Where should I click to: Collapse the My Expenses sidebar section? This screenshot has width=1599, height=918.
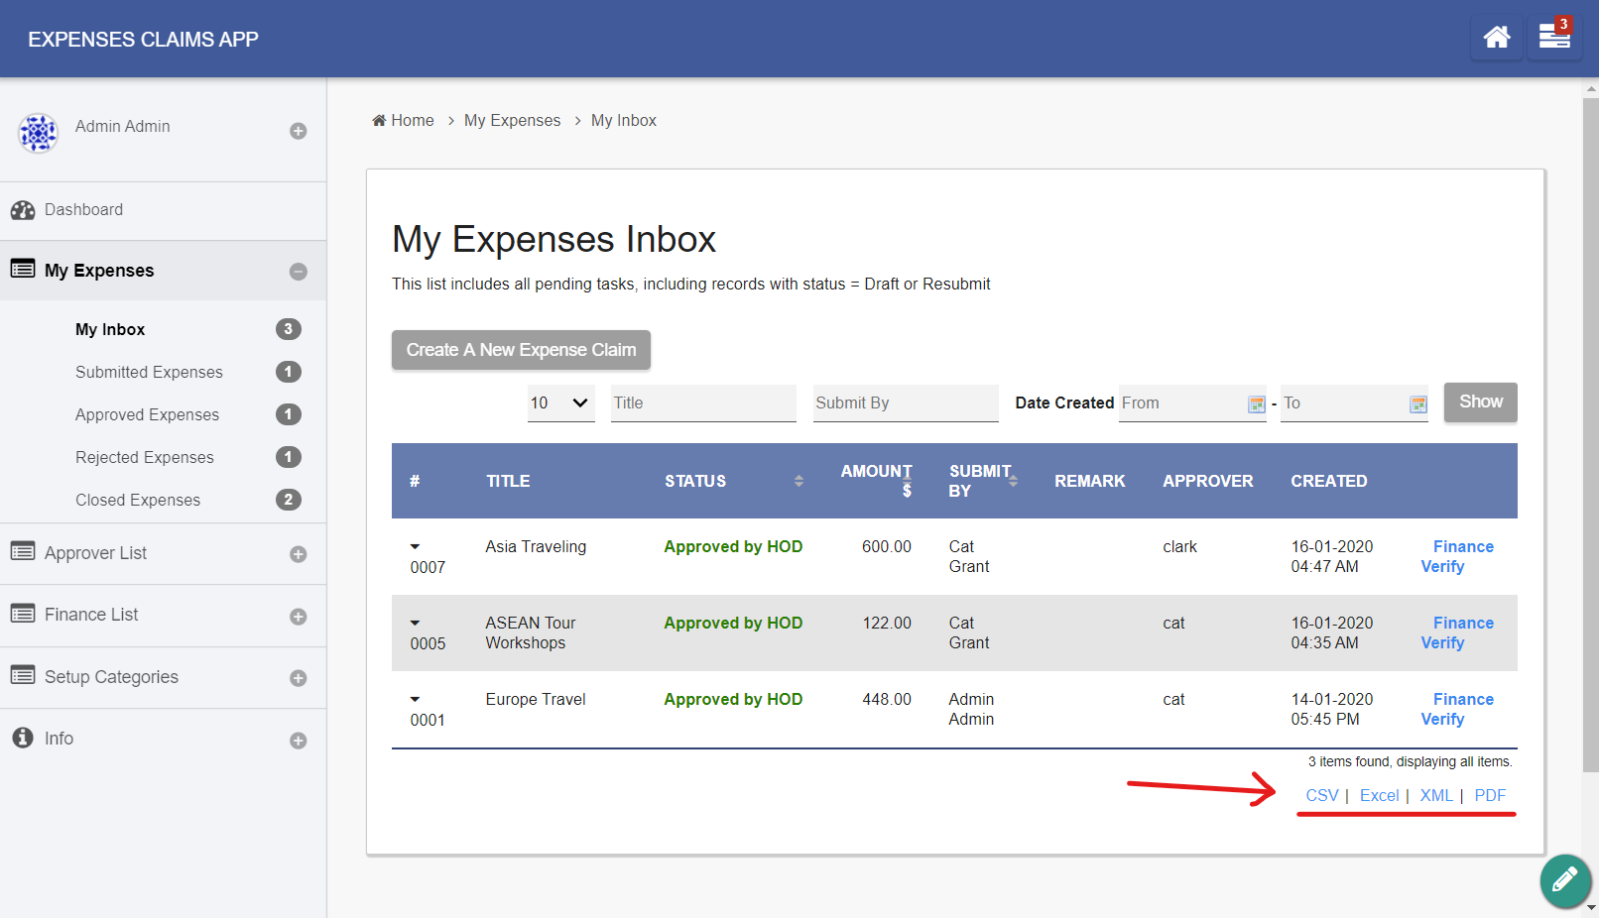click(x=298, y=272)
